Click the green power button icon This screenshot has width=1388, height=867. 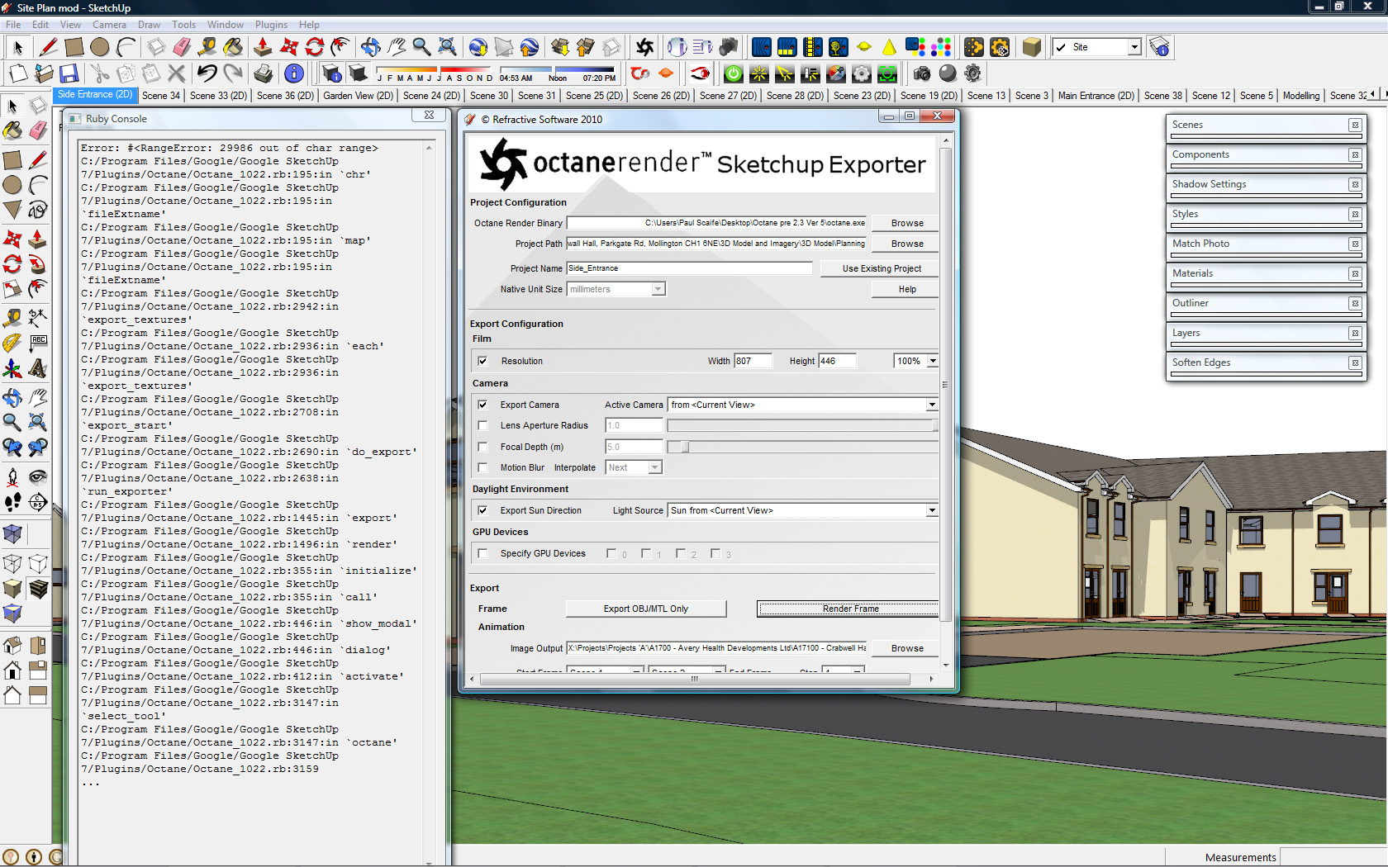pos(733,73)
